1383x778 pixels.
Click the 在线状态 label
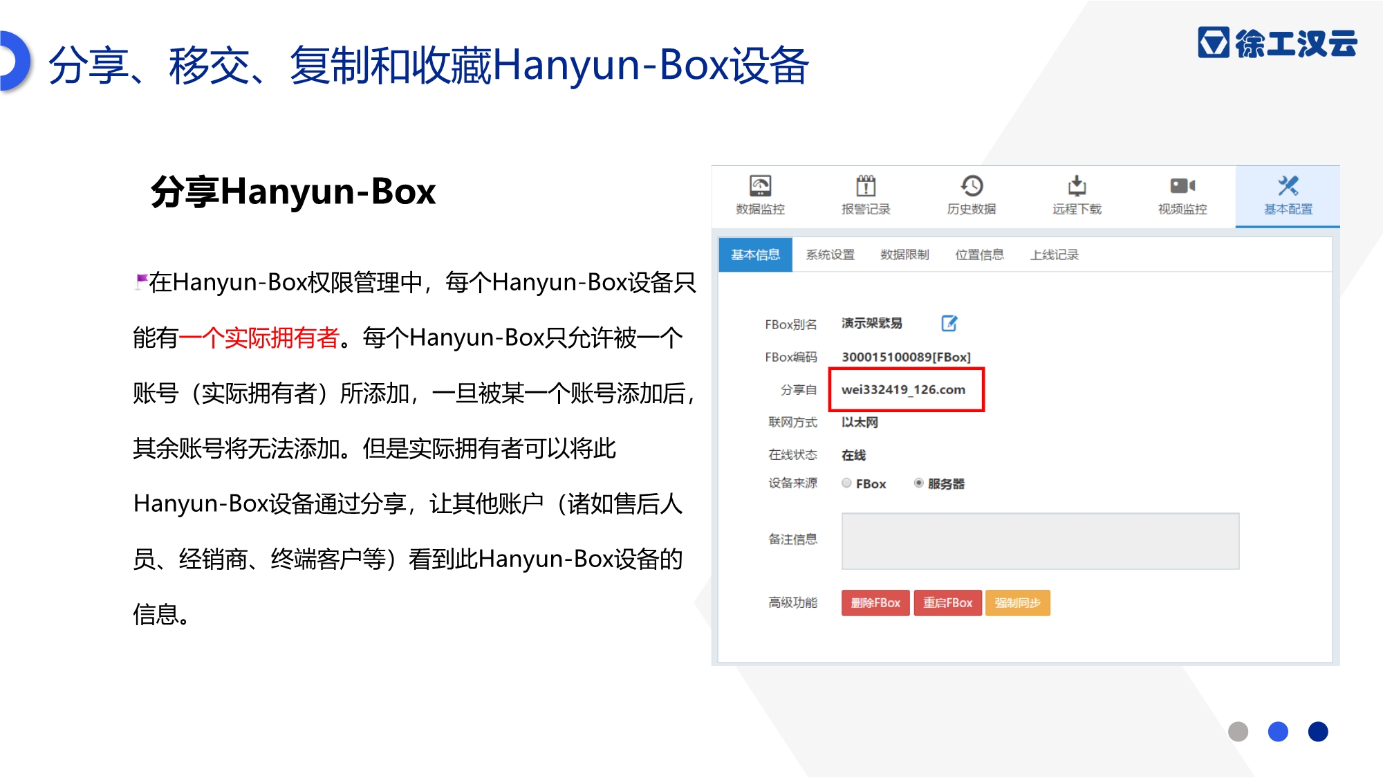(792, 454)
